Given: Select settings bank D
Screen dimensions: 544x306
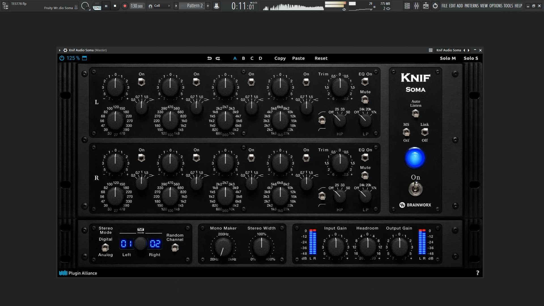Looking at the screenshot, I should [x=260, y=58].
